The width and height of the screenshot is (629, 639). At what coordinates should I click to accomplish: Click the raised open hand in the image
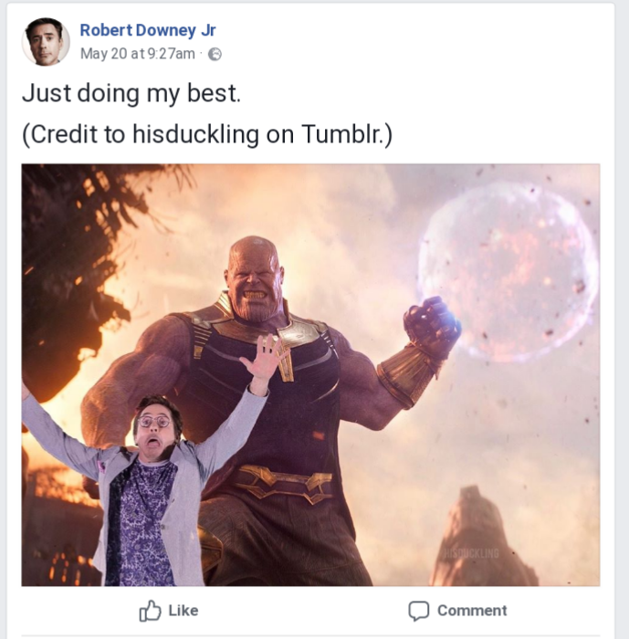pyautogui.click(x=267, y=358)
